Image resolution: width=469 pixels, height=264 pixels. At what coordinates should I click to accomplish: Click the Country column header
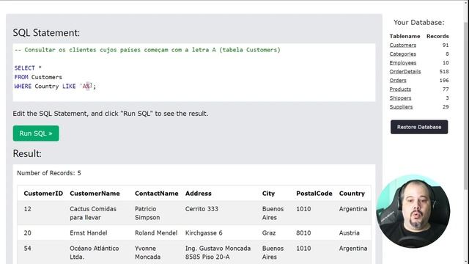click(352, 194)
